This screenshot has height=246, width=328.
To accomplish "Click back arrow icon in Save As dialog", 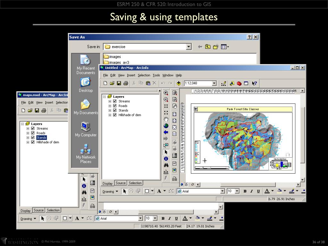I will [x=200, y=47].
